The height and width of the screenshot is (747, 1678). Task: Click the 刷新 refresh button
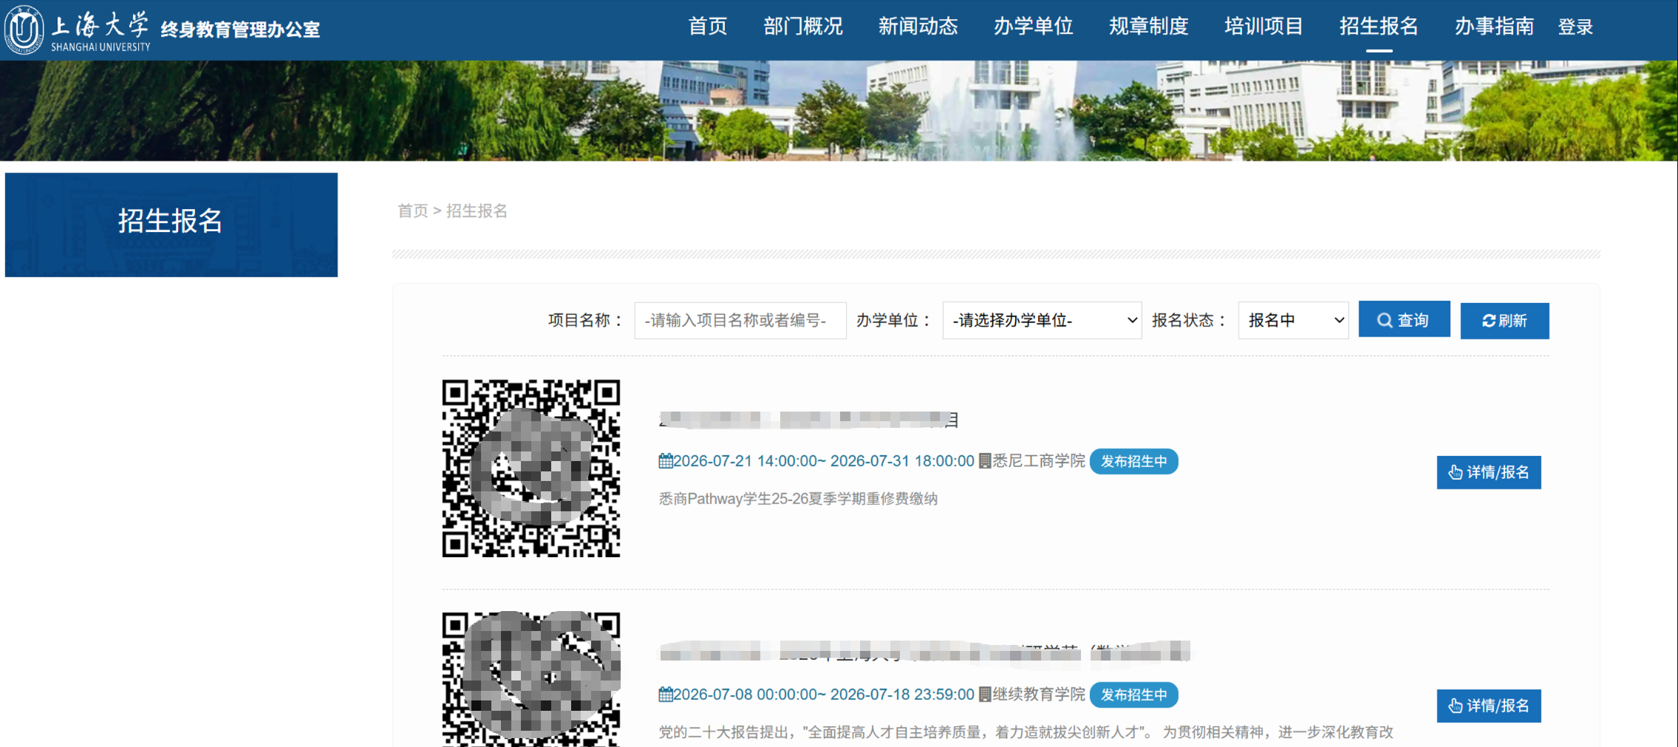(1504, 321)
